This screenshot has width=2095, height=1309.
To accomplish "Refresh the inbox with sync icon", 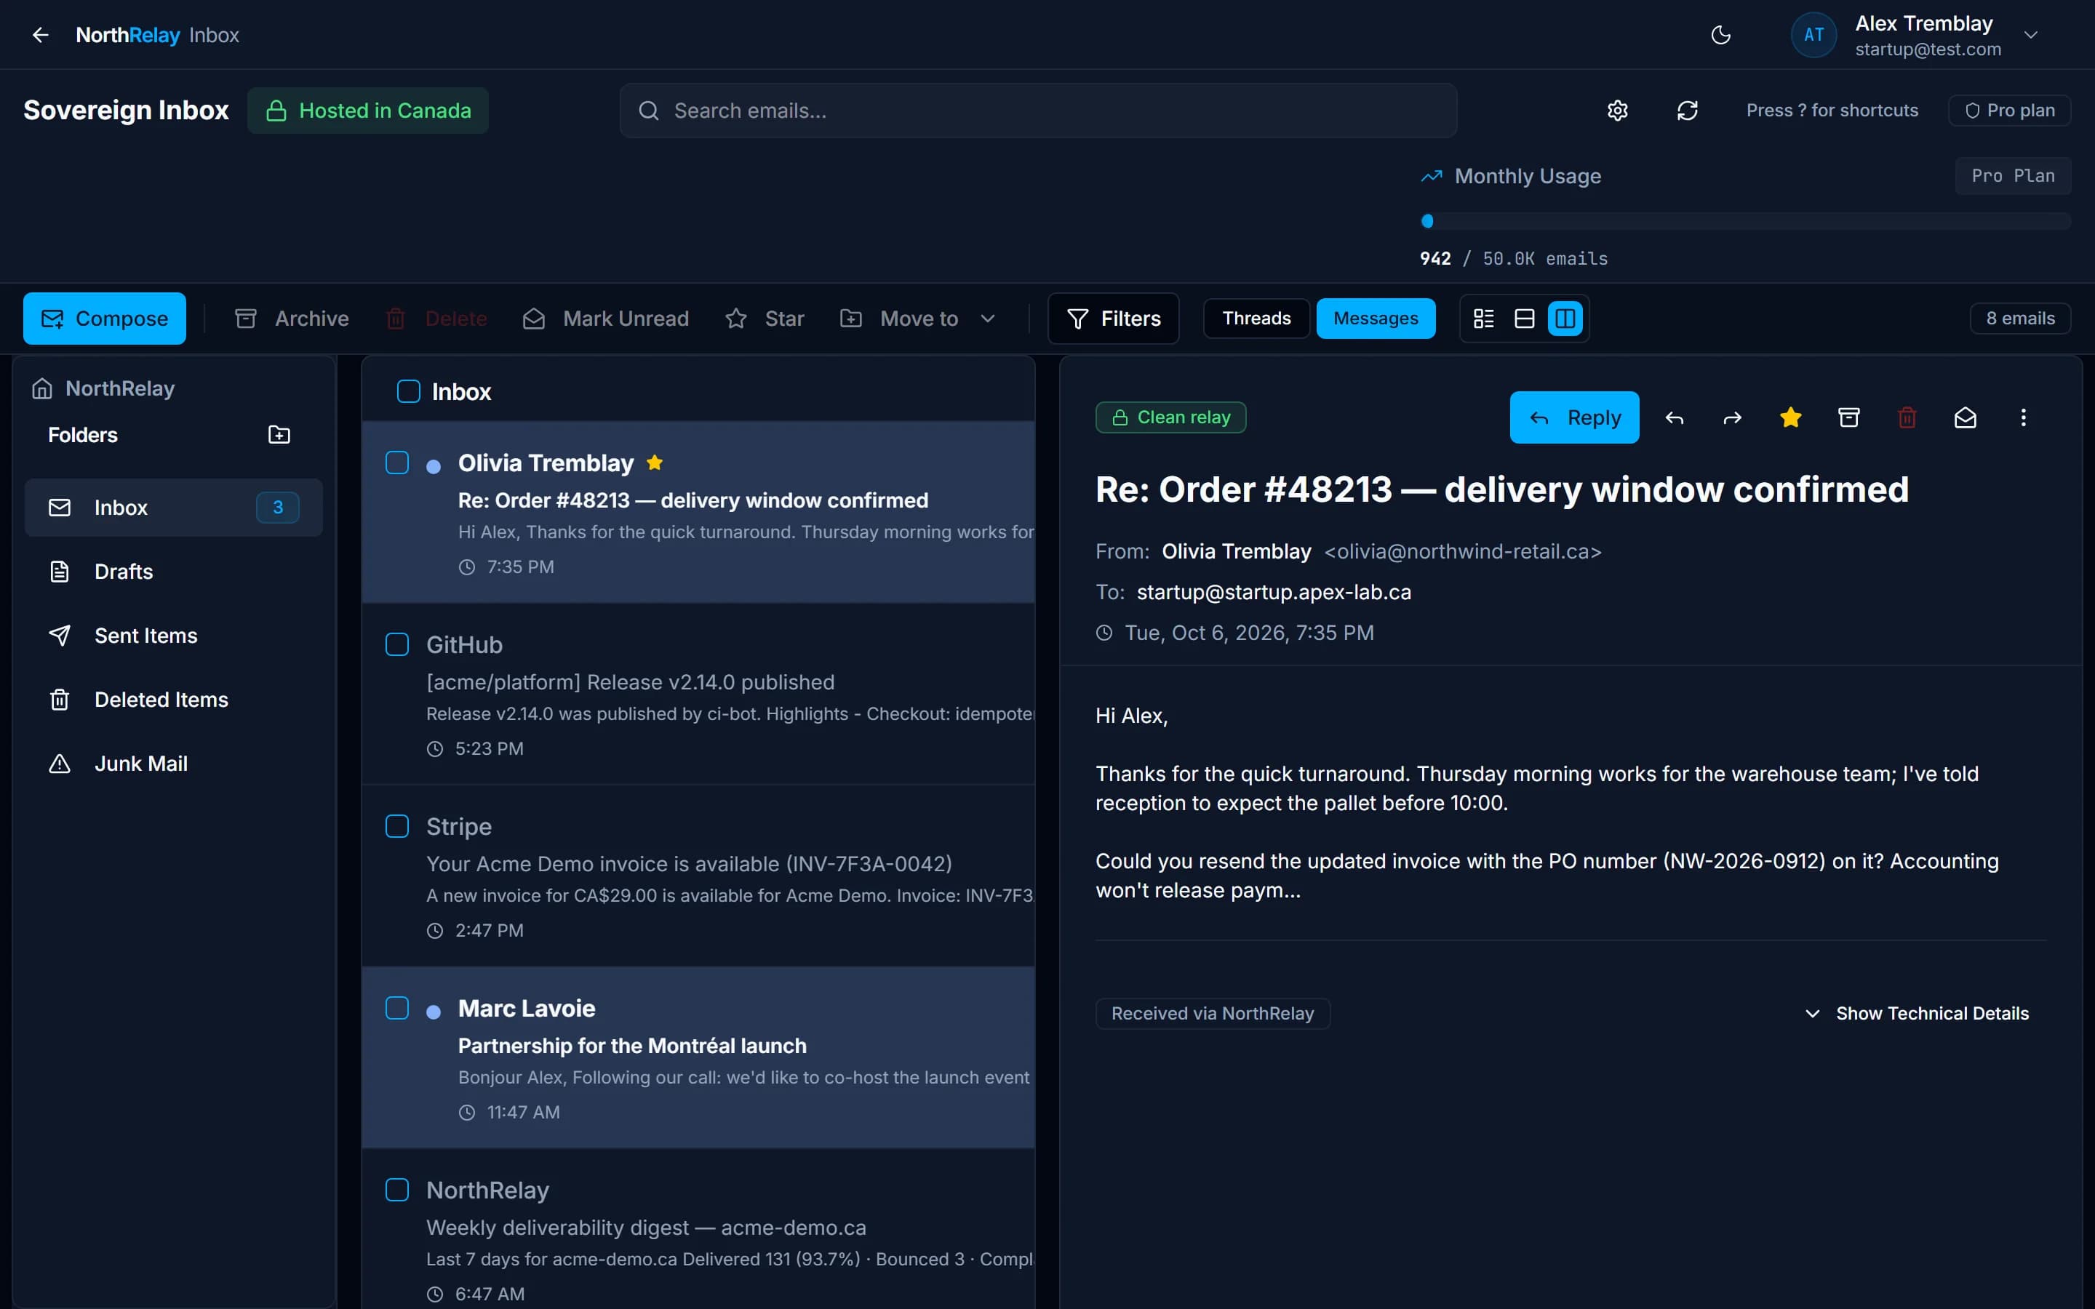I will coord(1686,111).
